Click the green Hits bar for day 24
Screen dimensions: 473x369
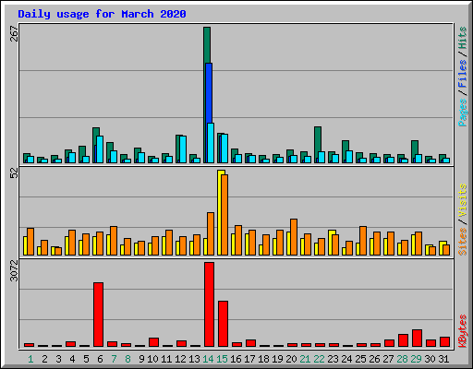pyautogui.click(x=346, y=146)
